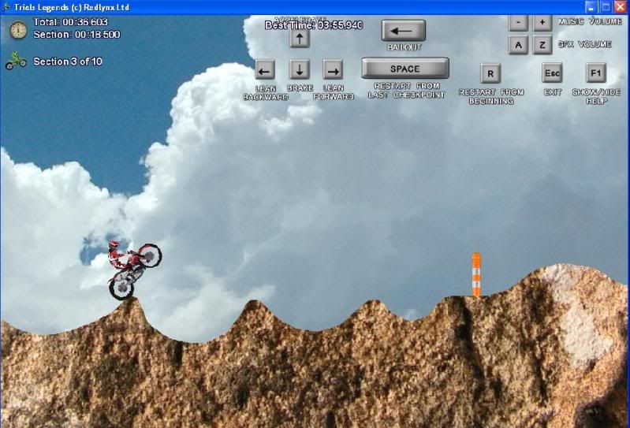Click the Section 3 of 10 label
The width and height of the screenshot is (630, 428).
point(68,61)
